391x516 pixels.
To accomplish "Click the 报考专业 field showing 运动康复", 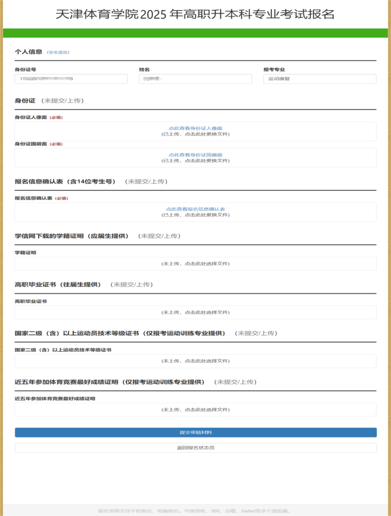I will click(319, 79).
